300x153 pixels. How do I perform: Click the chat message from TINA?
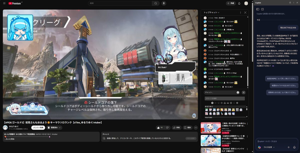click(220, 18)
